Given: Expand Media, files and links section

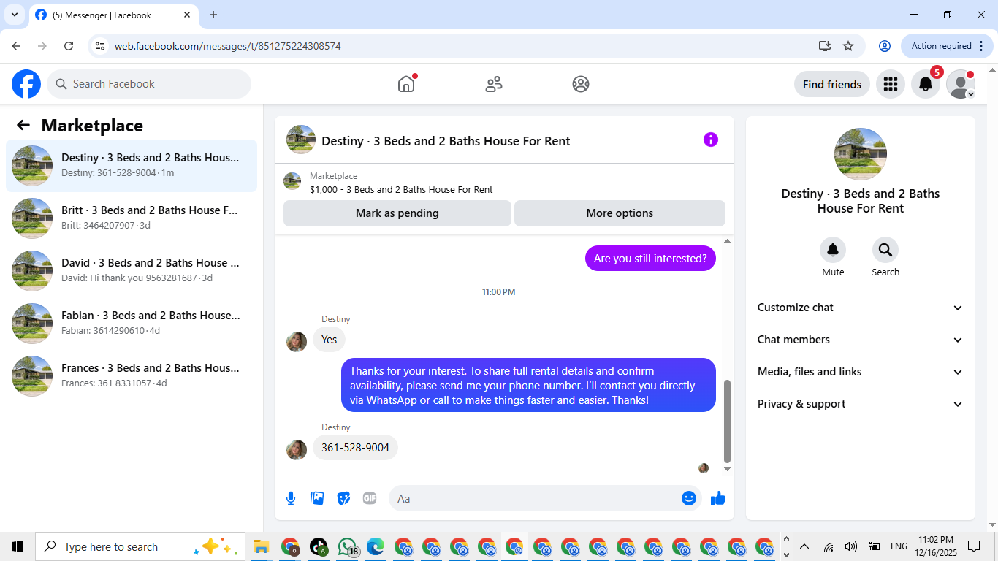Looking at the screenshot, I should (x=861, y=372).
